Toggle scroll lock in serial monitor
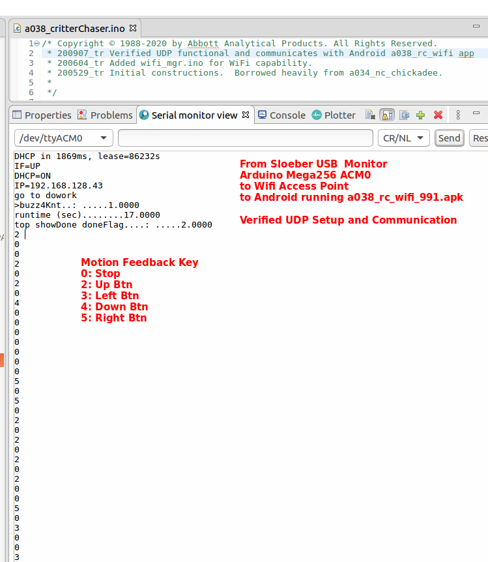This screenshot has width=488, height=562. click(x=387, y=115)
